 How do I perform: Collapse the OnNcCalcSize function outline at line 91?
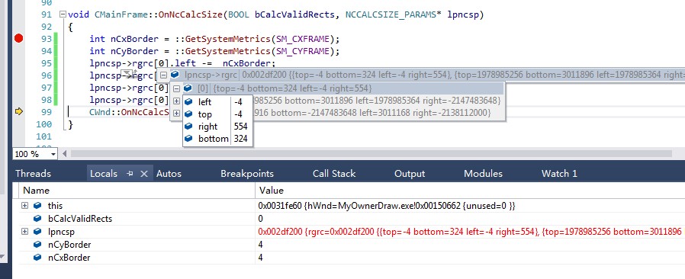(x=62, y=14)
